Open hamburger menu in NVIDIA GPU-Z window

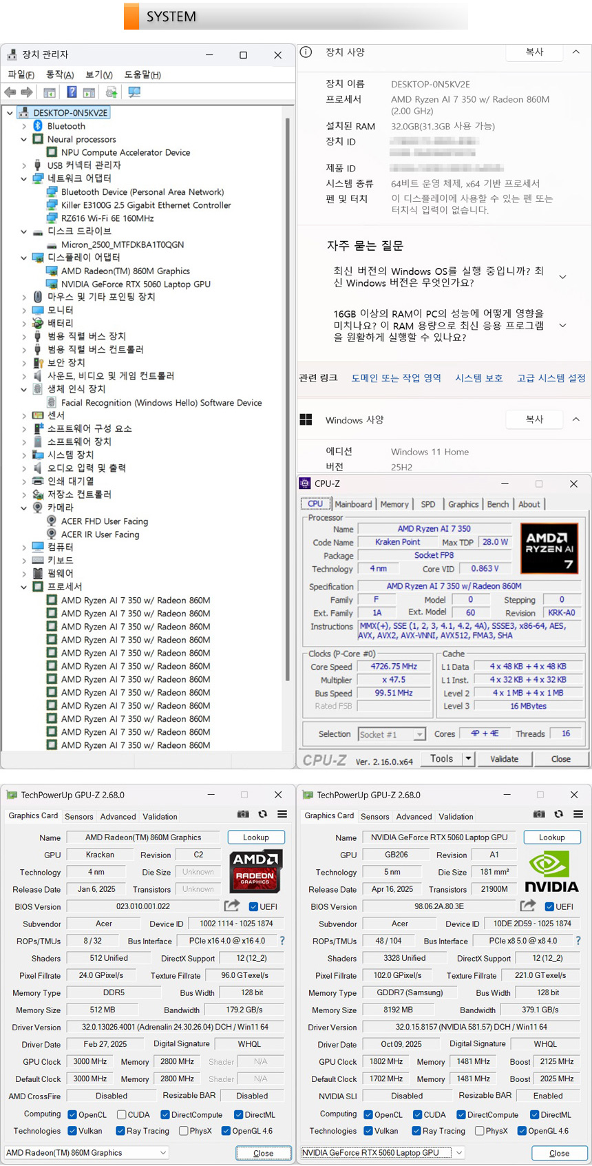[x=578, y=814]
